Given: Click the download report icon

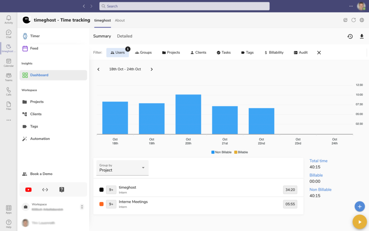Looking at the screenshot, I should click(362, 36).
